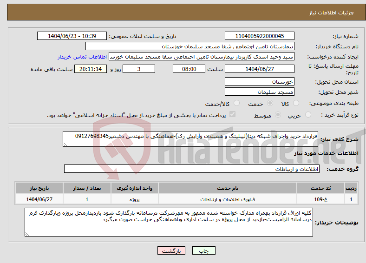The image size is (366, 263).
Task: Click service code cell غ-109
Action: 321,199
